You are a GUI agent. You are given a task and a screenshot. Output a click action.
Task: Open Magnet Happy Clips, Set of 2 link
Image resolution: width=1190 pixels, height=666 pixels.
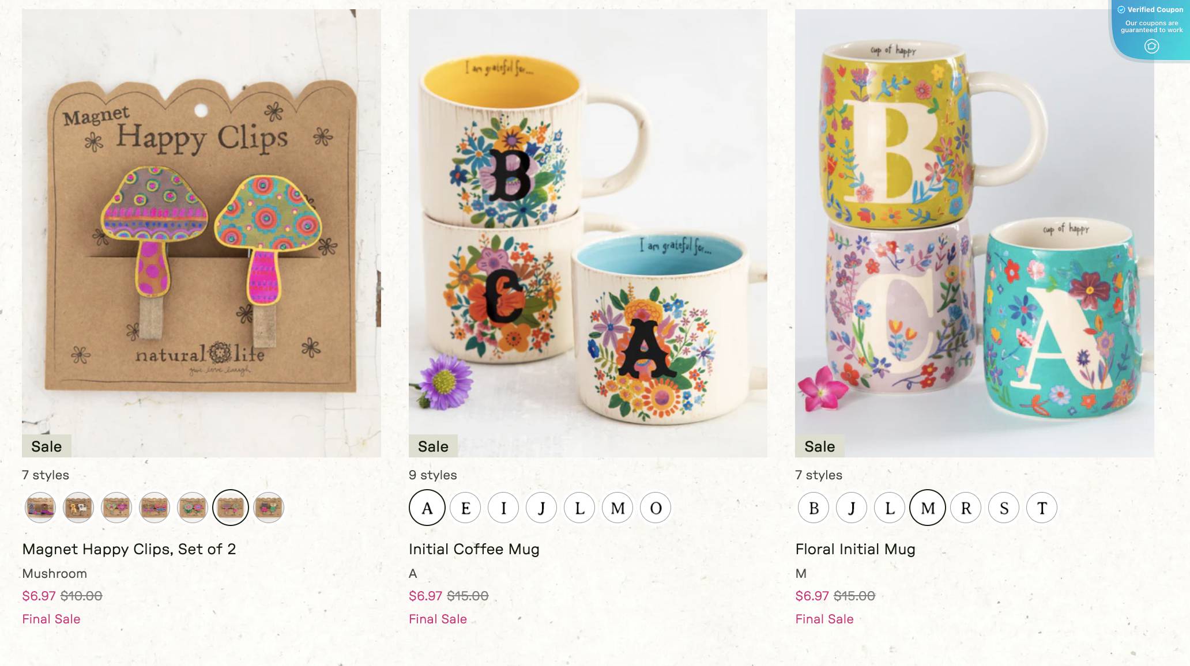(x=129, y=549)
